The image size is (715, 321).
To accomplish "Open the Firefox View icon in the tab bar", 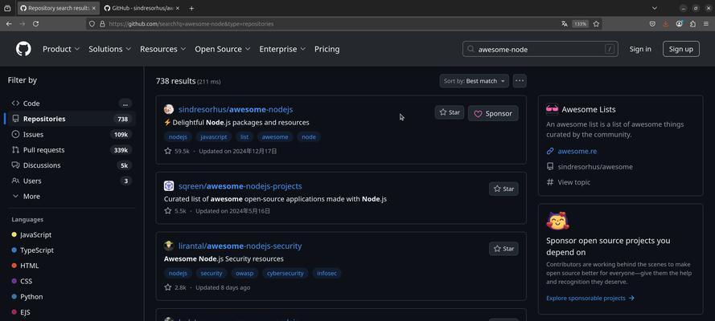I will point(7,8).
